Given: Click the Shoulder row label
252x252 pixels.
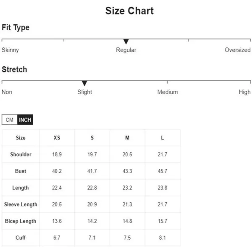Looking at the screenshot, I should click(21, 155).
